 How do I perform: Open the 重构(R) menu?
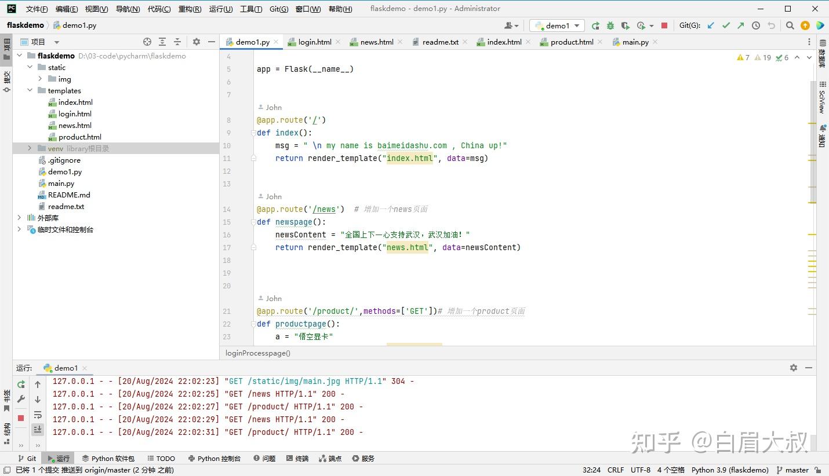click(190, 9)
